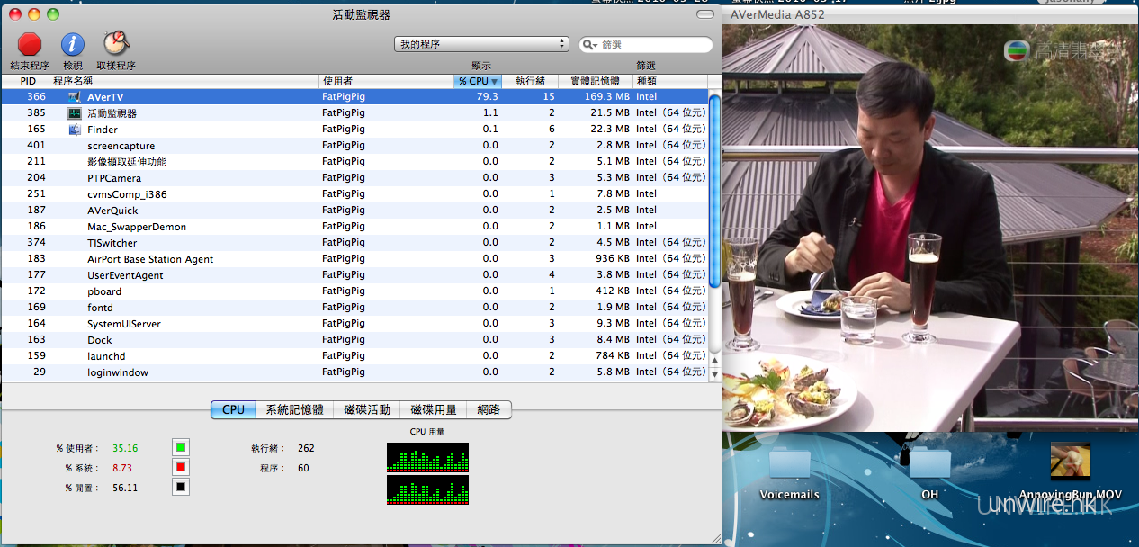Click the red % 系統 color swatch
Viewport: 1139px width, 547px height.
181,467
